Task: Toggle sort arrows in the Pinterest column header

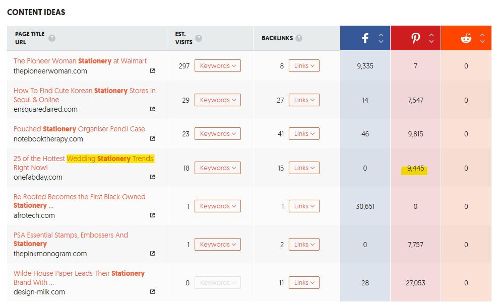Action: 431,38
